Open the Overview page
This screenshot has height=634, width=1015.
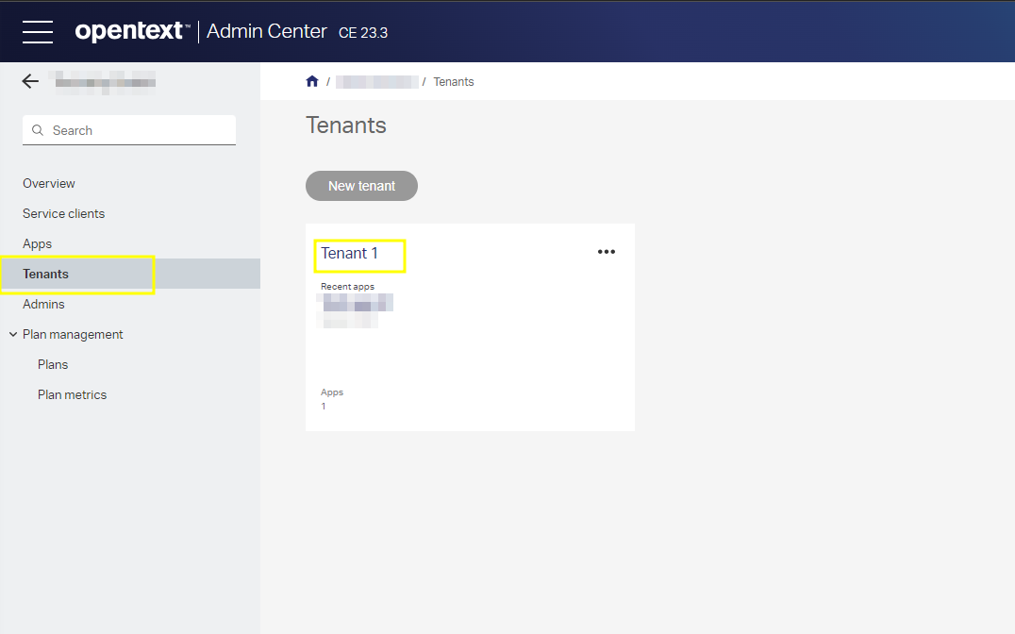coord(49,183)
